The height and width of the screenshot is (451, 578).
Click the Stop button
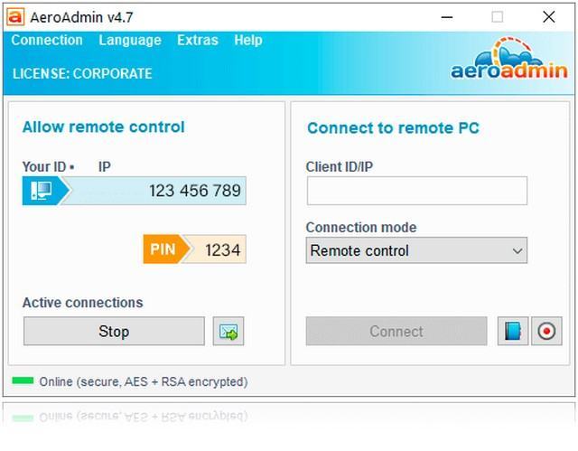tap(114, 331)
